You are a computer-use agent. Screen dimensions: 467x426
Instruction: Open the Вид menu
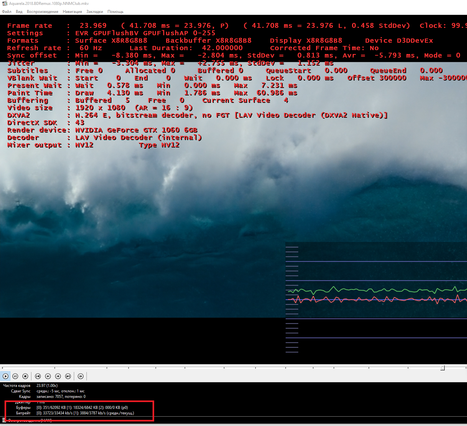click(19, 12)
